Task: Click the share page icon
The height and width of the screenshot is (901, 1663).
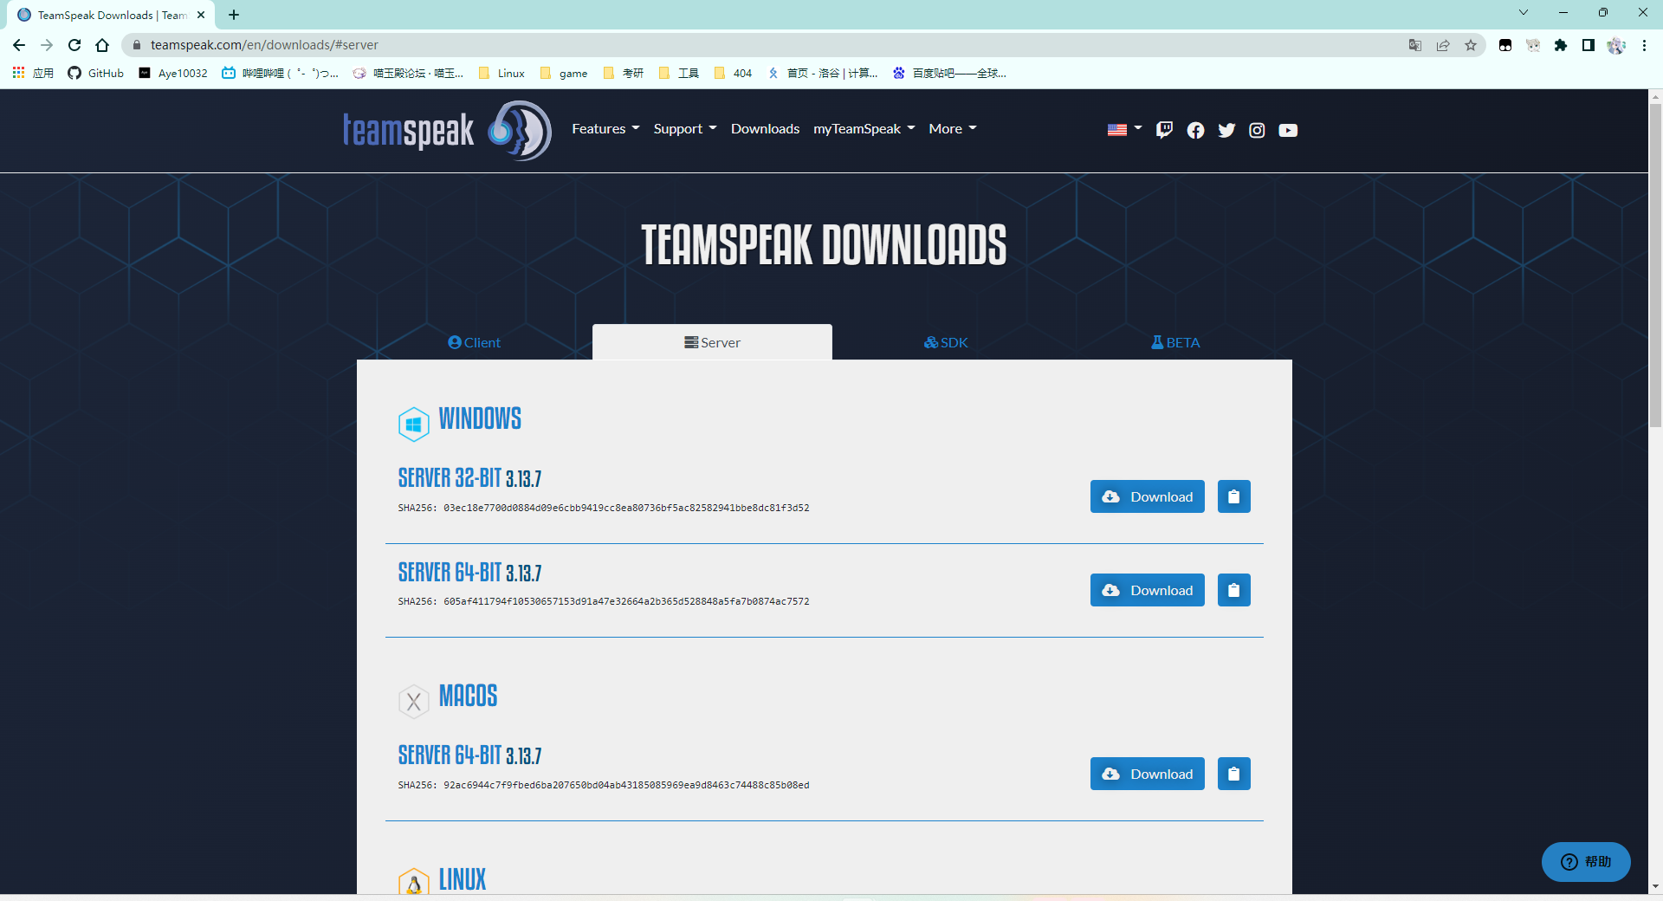Action: tap(1443, 45)
